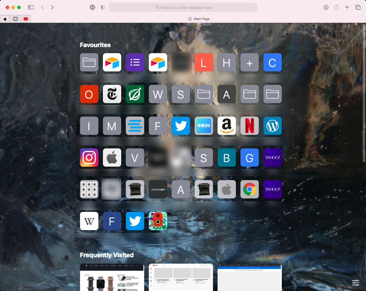Open the gray H favourite
Viewport: 366px width, 291px height.
[x=227, y=63]
